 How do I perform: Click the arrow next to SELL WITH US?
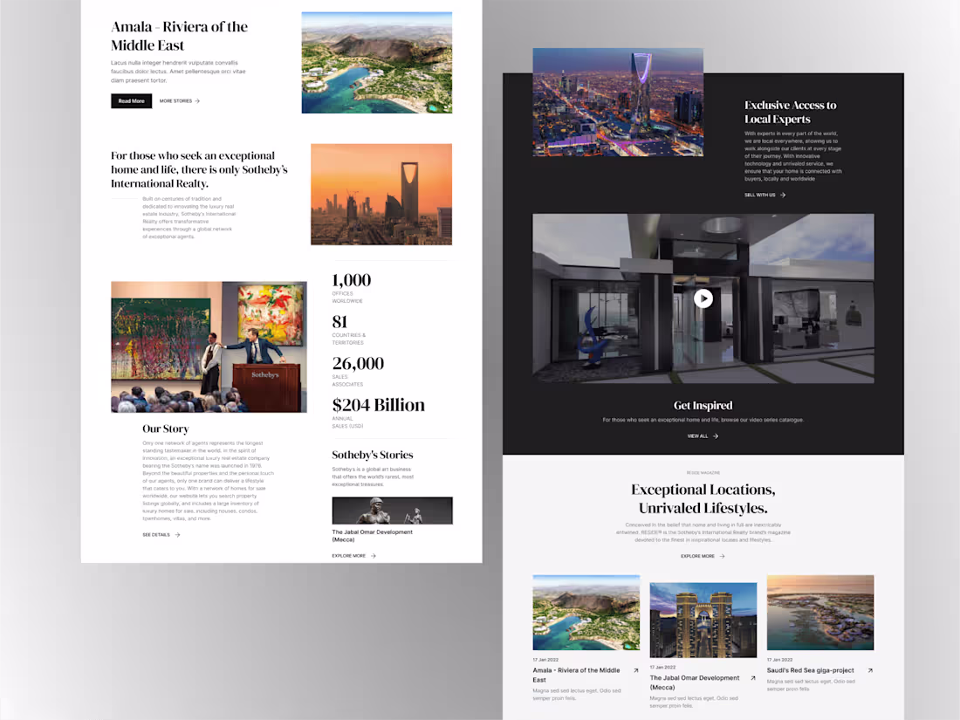783,195
